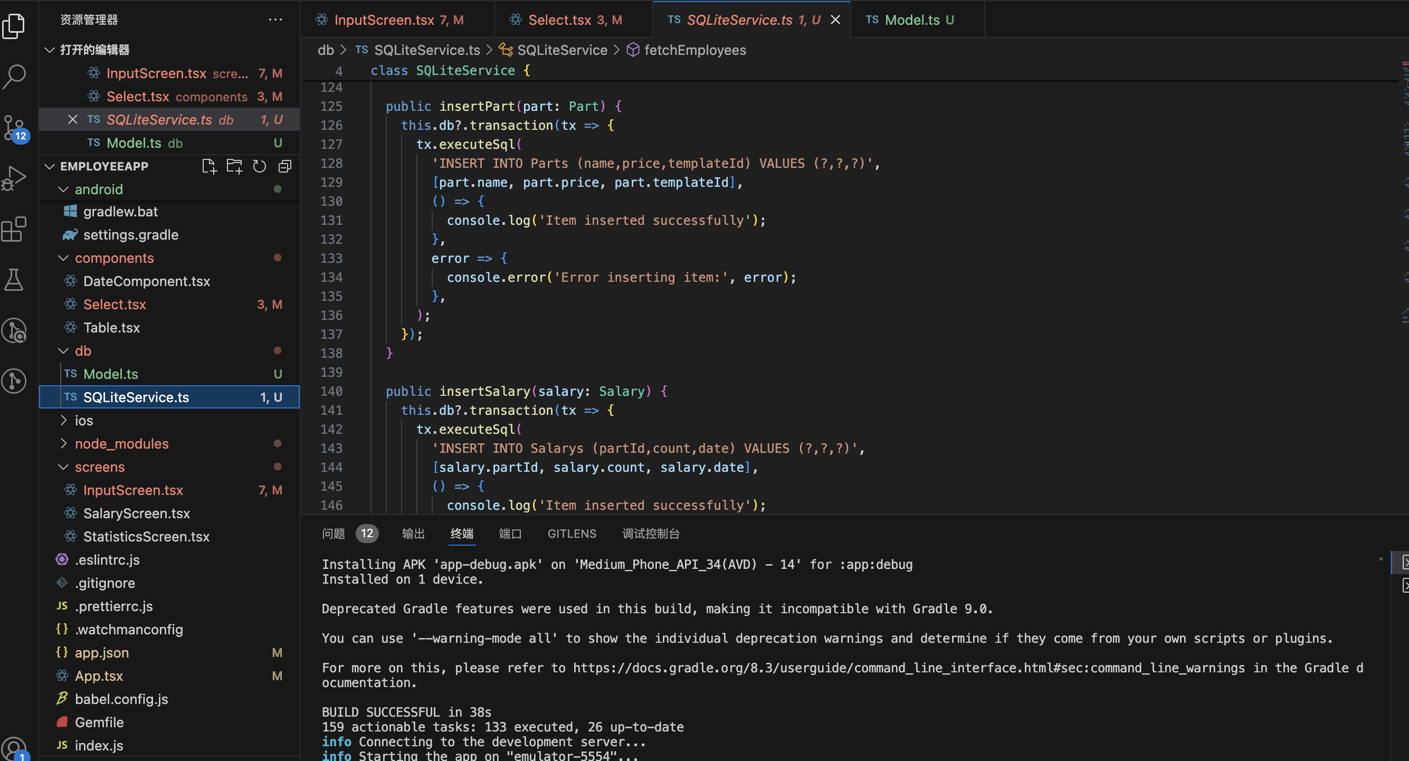The image size is (1409, 761).
Task: Collapse the screens folder
Action: point(63,467)
